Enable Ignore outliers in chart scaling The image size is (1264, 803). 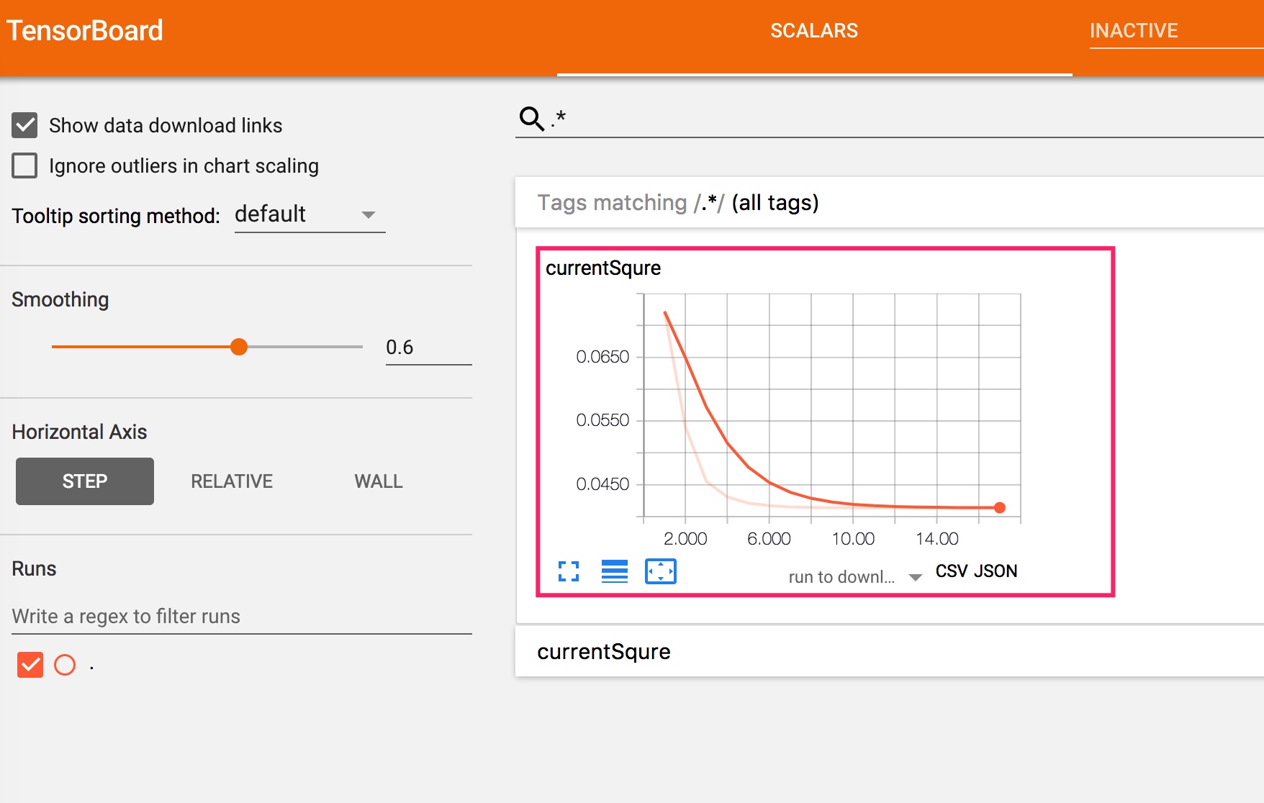(24, 165)
